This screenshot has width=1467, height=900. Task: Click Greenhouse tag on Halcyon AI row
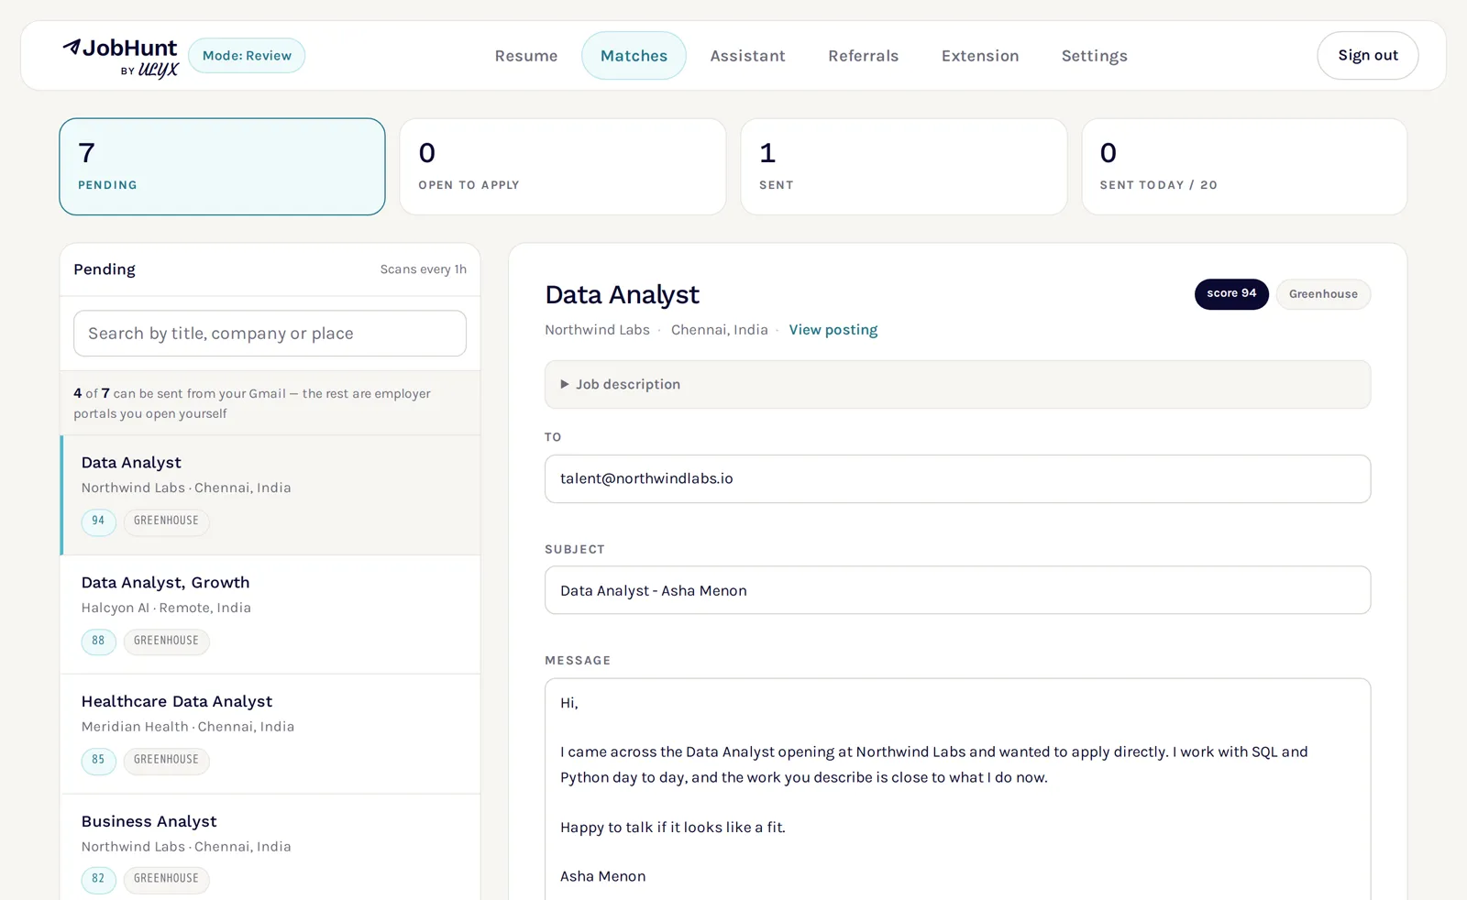click(x=166, y=642)
